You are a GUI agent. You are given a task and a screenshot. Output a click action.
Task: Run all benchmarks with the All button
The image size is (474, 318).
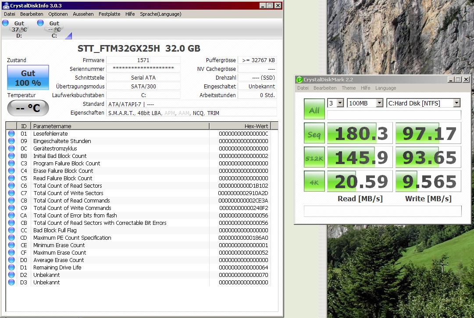point(314,109)
